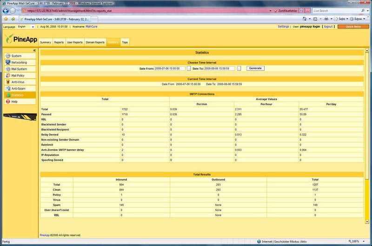The width and height of the screenshot is (372, 246).
Task: Switch to the Domain Reports tab
Action: point(95,42)
